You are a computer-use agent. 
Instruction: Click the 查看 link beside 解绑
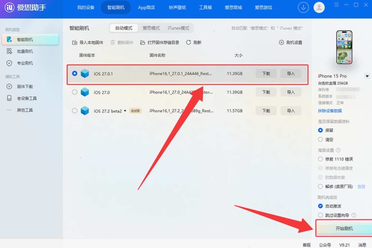coord(361,186)
